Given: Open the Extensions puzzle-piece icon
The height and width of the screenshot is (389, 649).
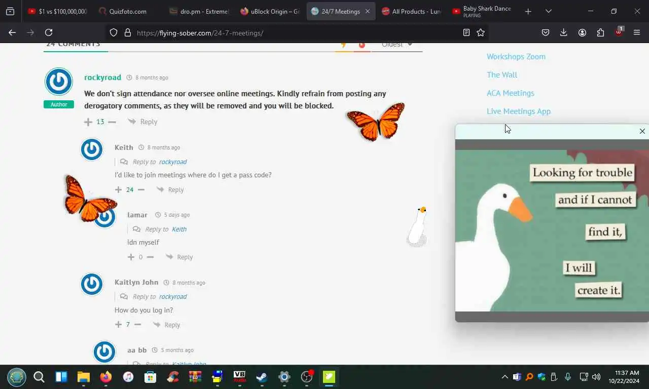Looking at the screenshot, I should pyautogui.click(x=600, y=32).
